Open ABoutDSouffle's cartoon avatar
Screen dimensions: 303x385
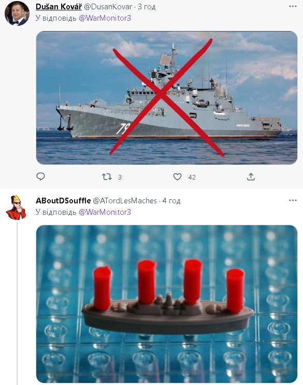click(16, 208)
